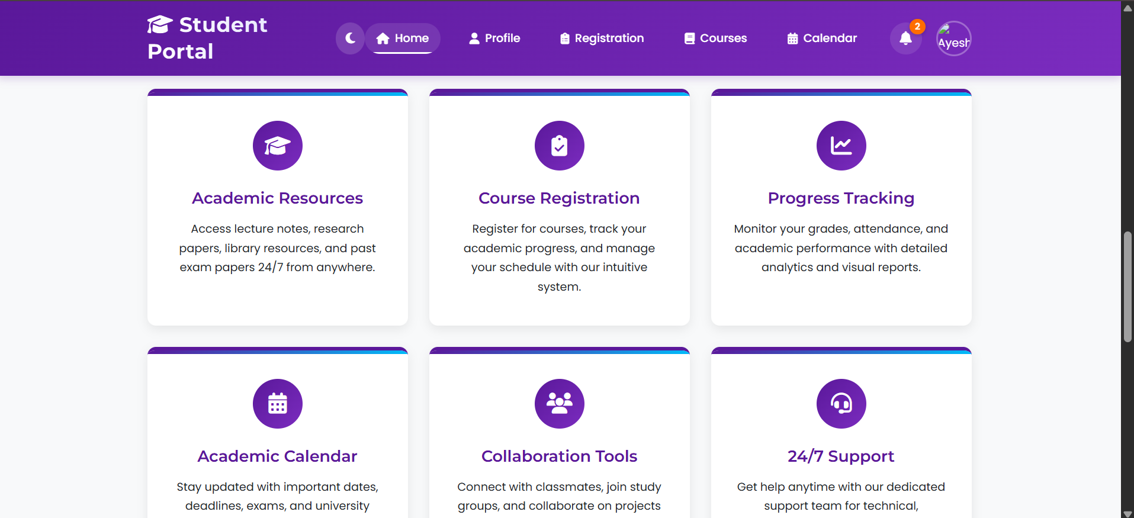The image size is (1134, 518).
Task: Select the Progress Tracking heading
Action: pyautogui.click(x=841, y=198)
